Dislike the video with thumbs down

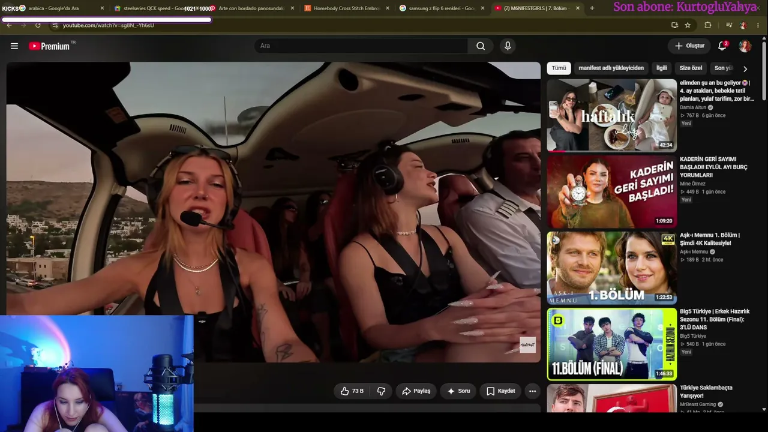point(381,391)
